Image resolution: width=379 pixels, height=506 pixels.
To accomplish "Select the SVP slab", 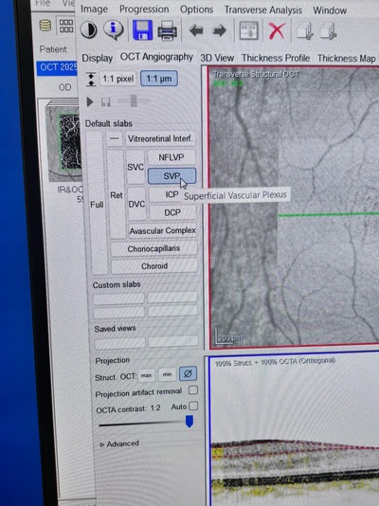I will click(x=171, y=176).
